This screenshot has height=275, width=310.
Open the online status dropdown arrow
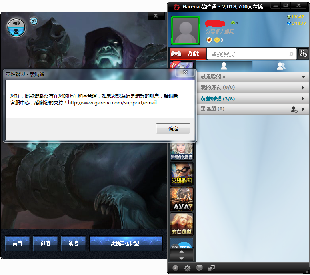(x=238, y=23)
